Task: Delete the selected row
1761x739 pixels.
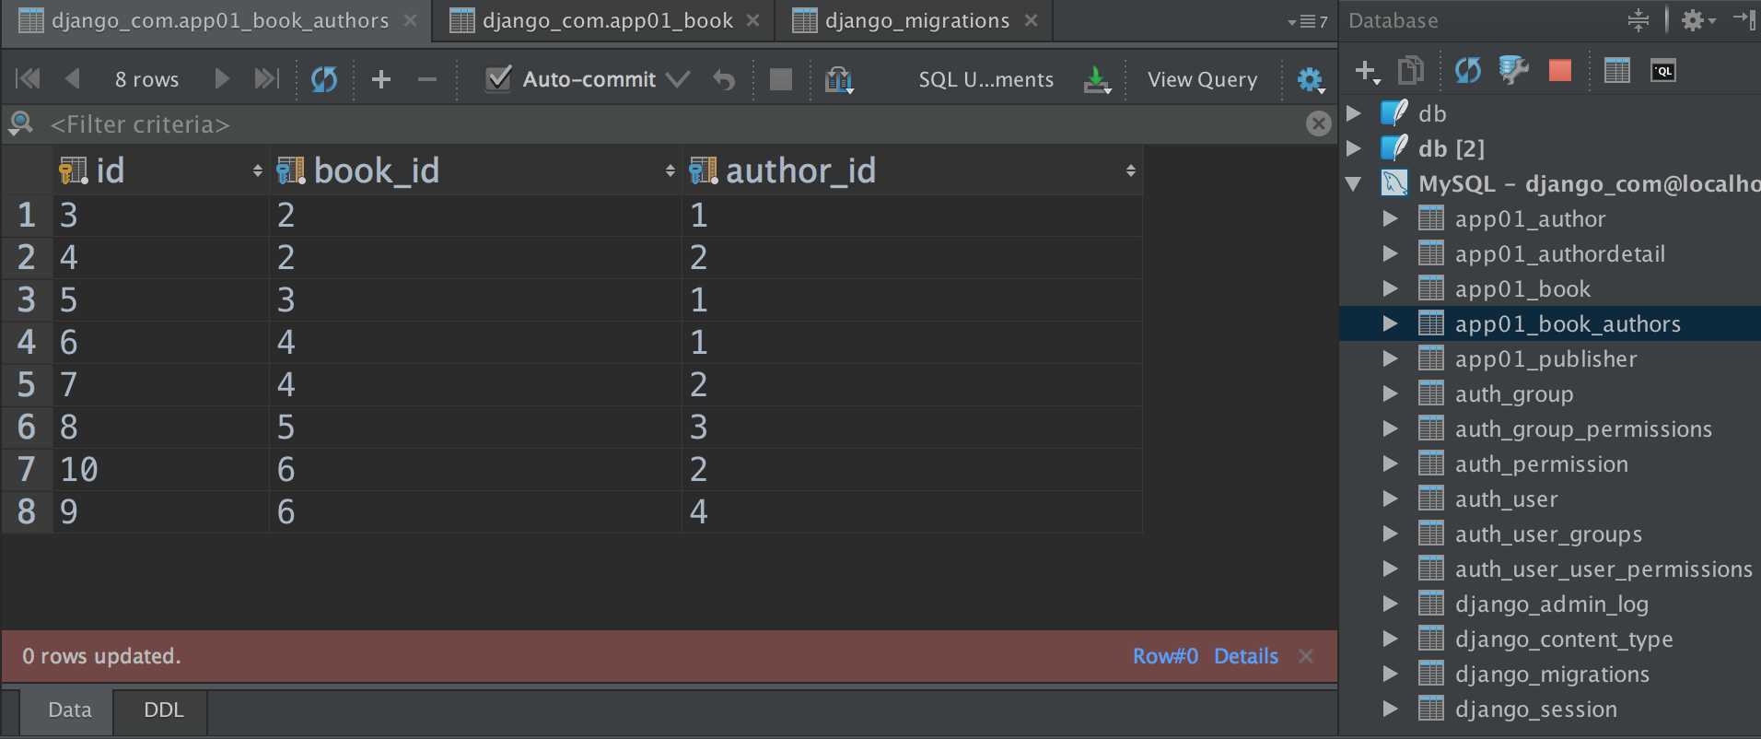Action: (426, 79)
